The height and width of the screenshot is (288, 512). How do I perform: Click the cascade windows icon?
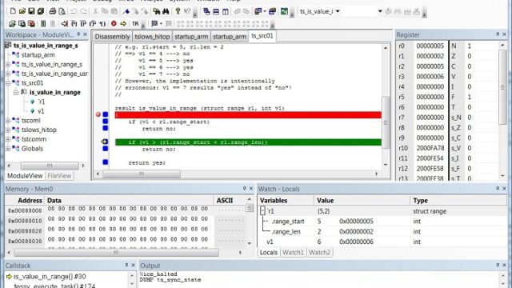206,11
